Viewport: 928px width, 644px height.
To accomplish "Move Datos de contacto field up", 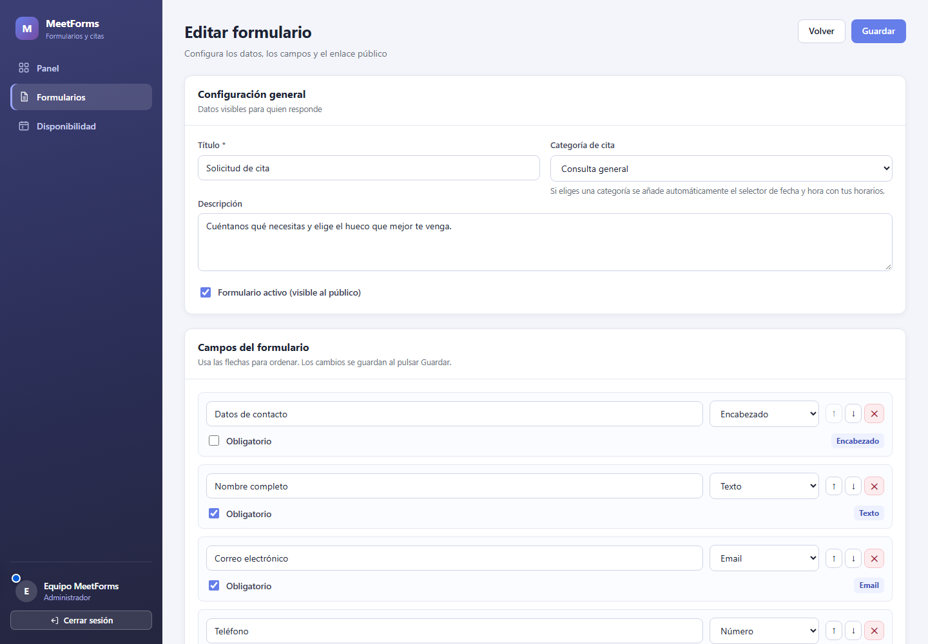I will point(834,413).
